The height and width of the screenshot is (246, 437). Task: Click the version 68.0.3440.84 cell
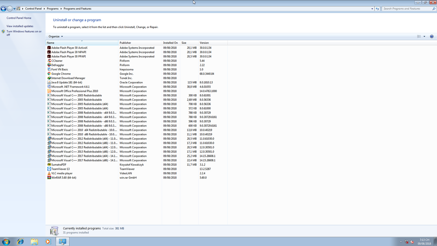(207, 74)
